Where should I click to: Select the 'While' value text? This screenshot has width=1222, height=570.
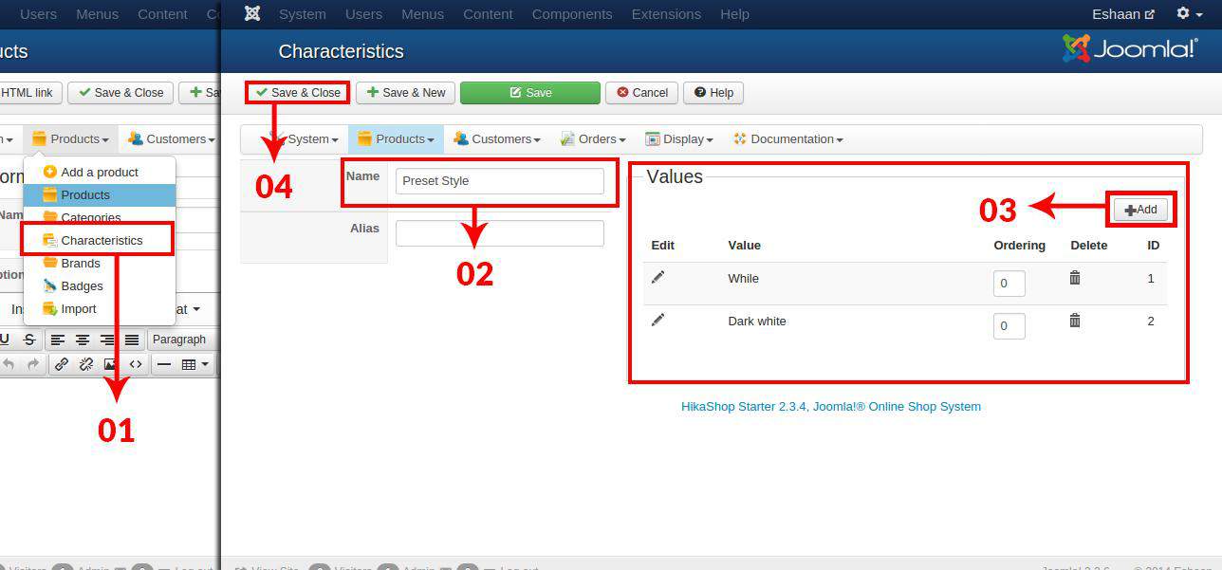pyautogui.click(x=743, y=278)
